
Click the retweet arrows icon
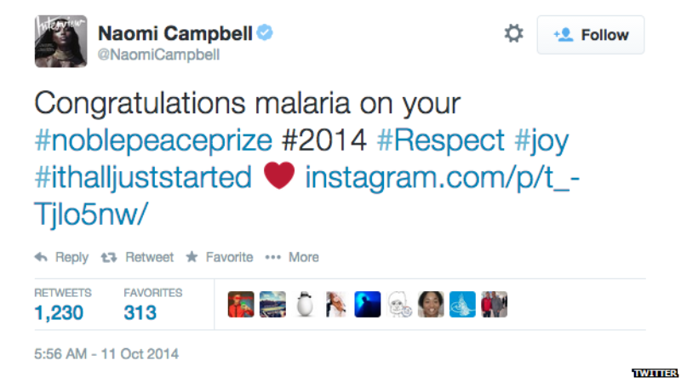pyautogui.click(x=109, y=258)
